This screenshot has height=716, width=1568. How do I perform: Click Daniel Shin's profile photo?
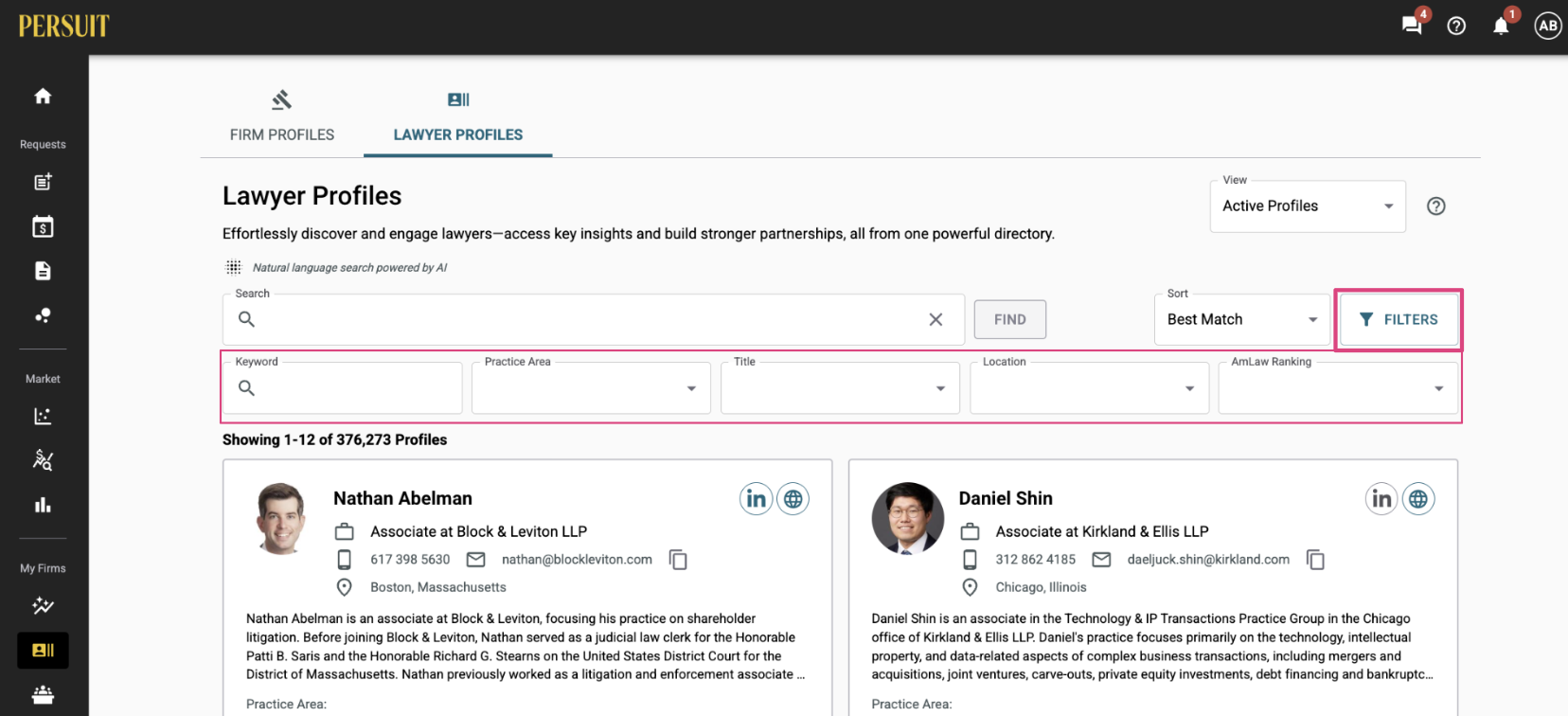(908, 518)
